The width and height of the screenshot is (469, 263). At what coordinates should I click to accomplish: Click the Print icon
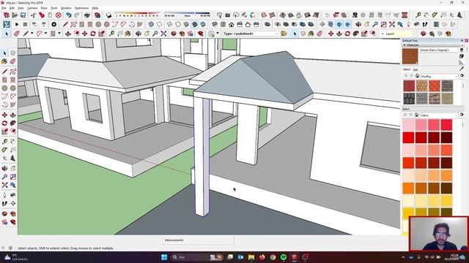87,15
